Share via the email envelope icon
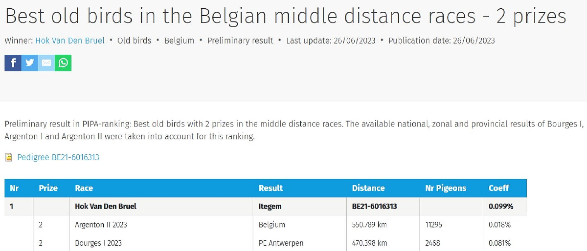 [46, 63]
